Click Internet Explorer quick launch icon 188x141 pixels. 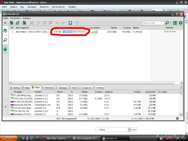coord(32,138)
